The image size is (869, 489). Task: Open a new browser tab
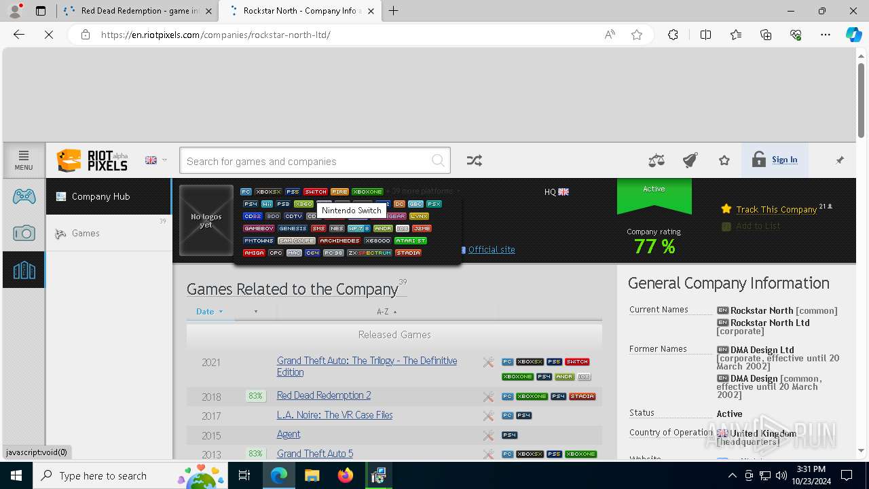pyautogui.click(x=394, y=11)
